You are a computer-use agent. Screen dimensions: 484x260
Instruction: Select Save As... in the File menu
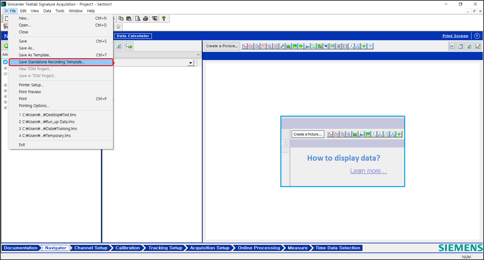click(x=61, y=48)
